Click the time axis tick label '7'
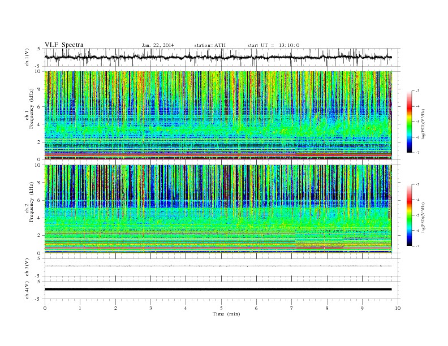448x346 pixels. pyautogui.click(x=292, y=308)
